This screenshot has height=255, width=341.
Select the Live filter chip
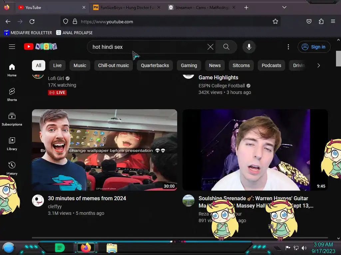pyautogui.click(x=57, y=65)
